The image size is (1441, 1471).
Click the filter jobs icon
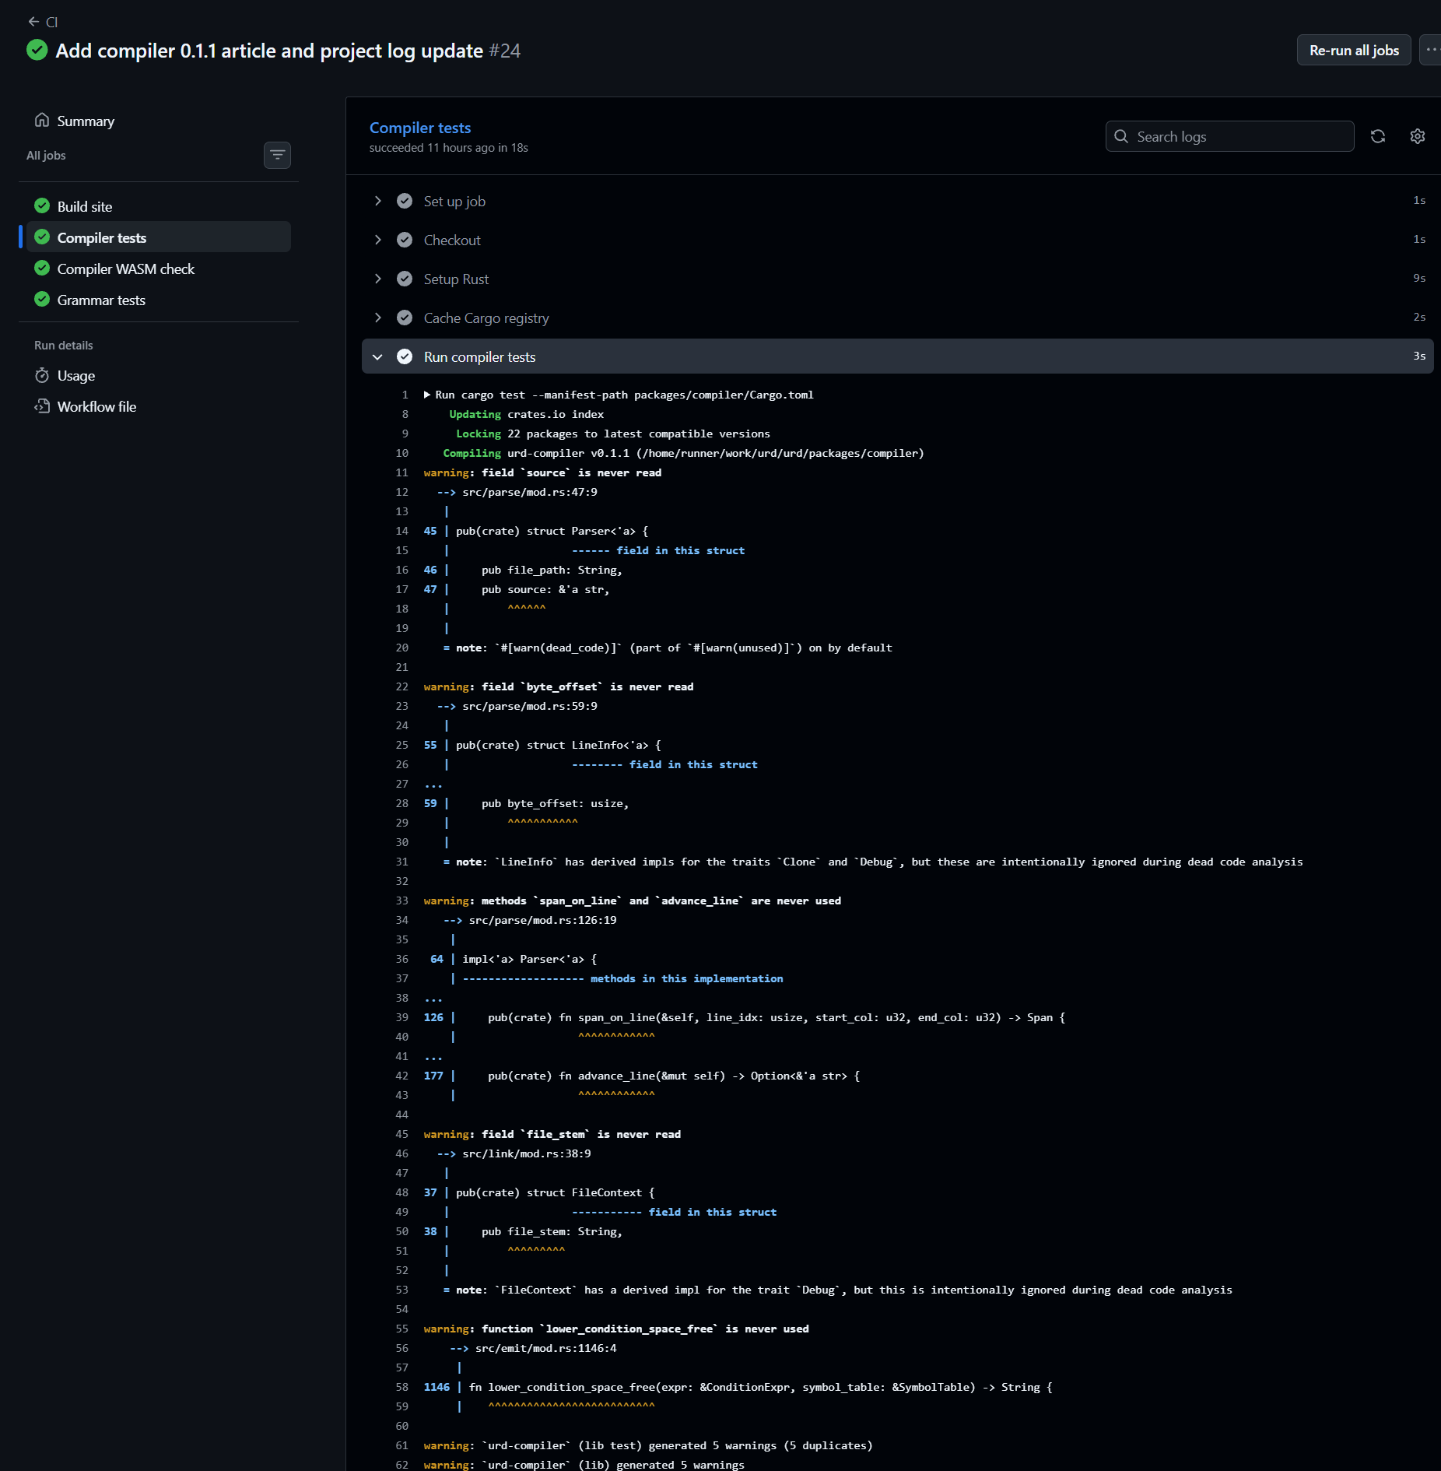[x=277, y=156]
